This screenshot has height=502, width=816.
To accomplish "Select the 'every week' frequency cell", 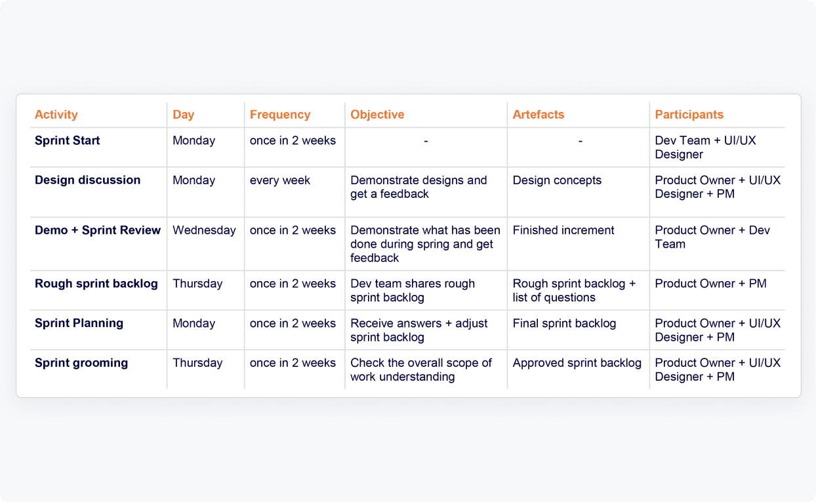I will tap(280, 180).
